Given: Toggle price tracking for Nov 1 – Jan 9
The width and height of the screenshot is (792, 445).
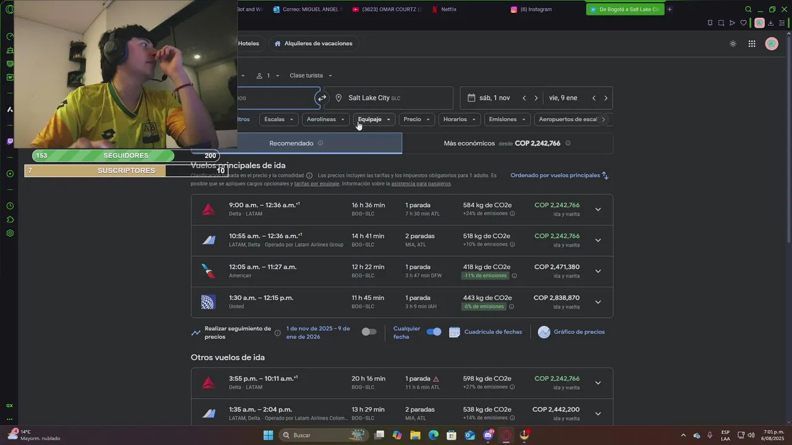Looking at the screenshot, I should coord(369,332).
